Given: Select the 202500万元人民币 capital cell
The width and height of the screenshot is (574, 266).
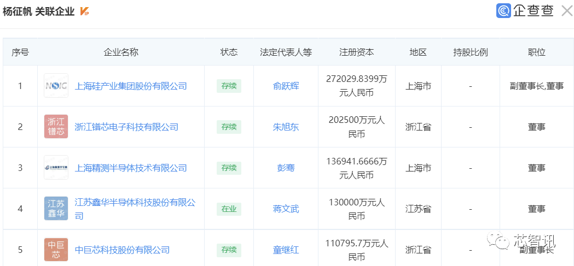Looking at the screenshot, I should click(x=357, y=127).
